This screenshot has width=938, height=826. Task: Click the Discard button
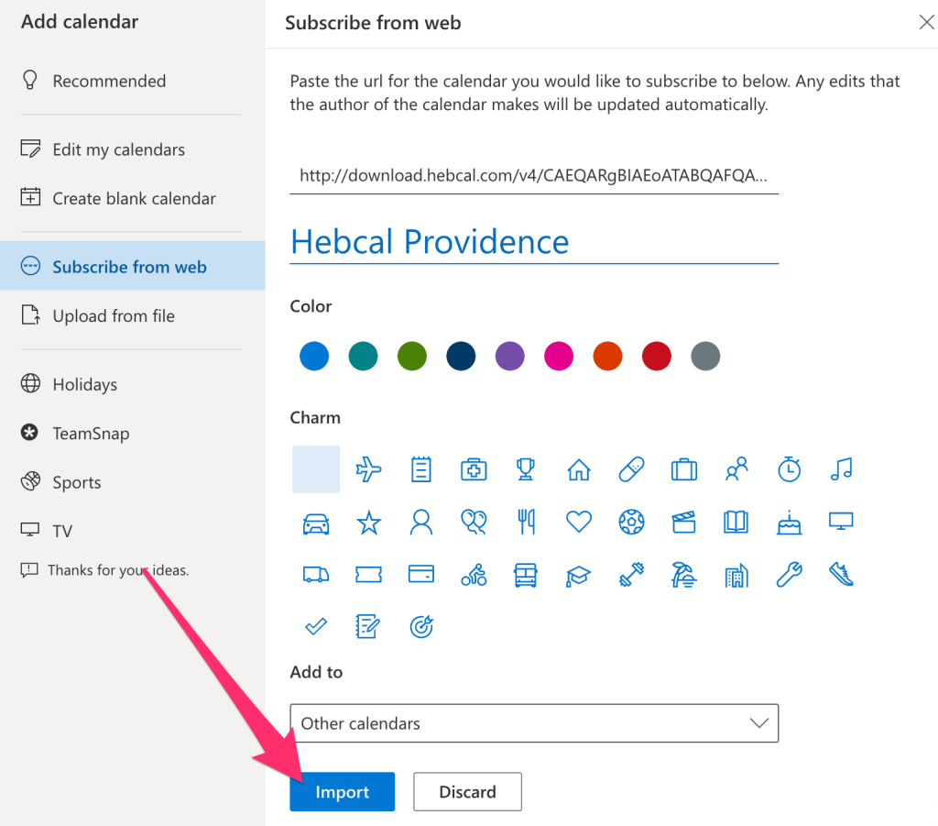467,792
